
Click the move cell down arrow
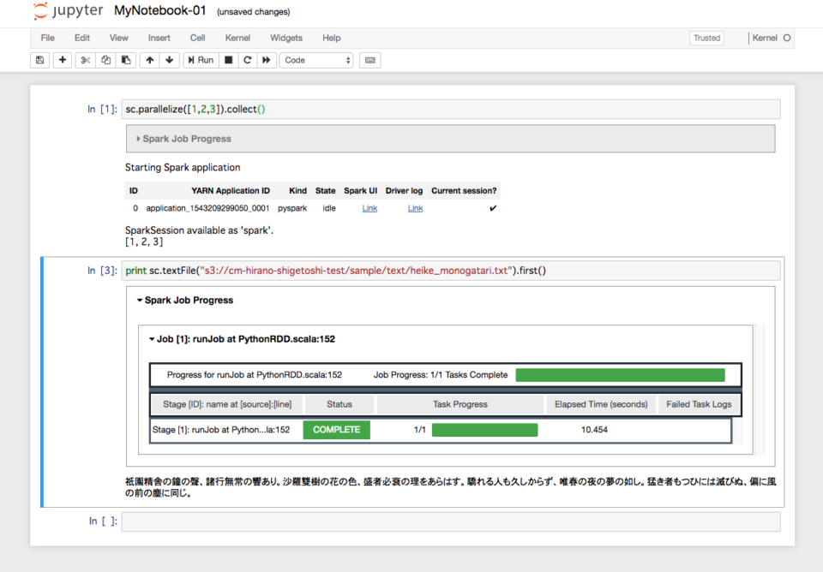(x=169, y=60)
